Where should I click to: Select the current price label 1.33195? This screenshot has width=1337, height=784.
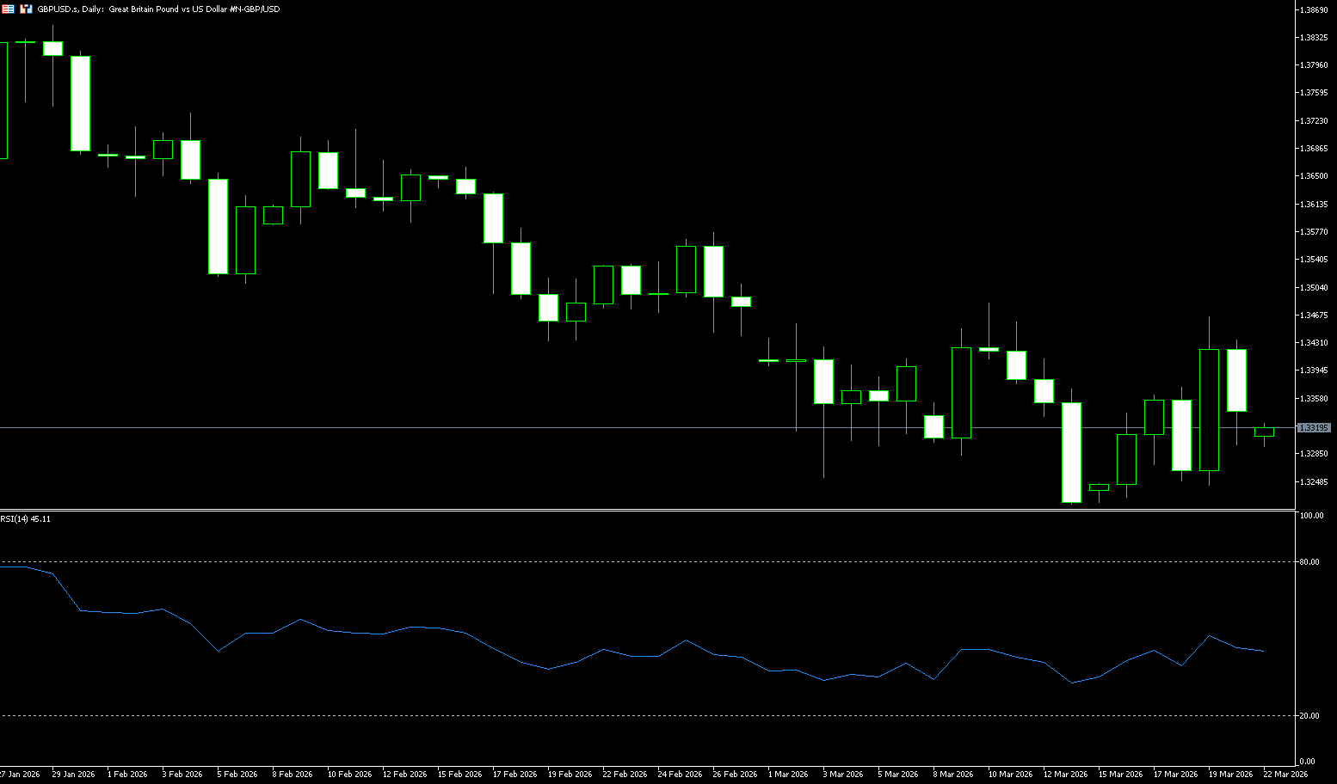1313,427
